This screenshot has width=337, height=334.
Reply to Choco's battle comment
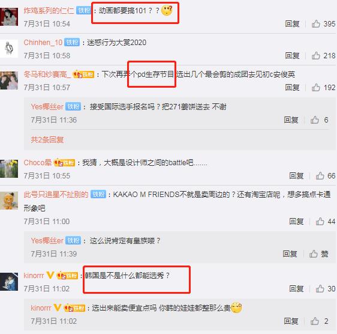[296, 176]
